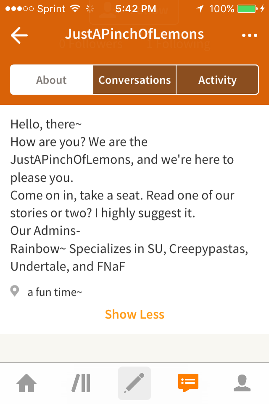This screenshot has height=404, width=269.
Task: Collapse the bio with Show Less
Action: pos(134,314)
